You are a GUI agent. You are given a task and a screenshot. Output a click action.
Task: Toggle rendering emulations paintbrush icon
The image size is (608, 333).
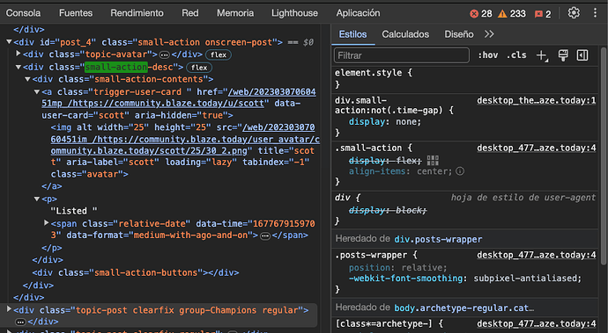[x=563, y=55]
